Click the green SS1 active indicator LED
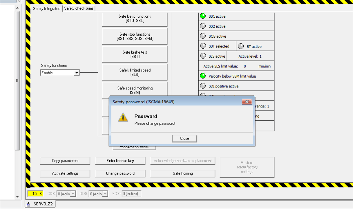The height and width of the screenshot is (209, 353). click(203, 16)
